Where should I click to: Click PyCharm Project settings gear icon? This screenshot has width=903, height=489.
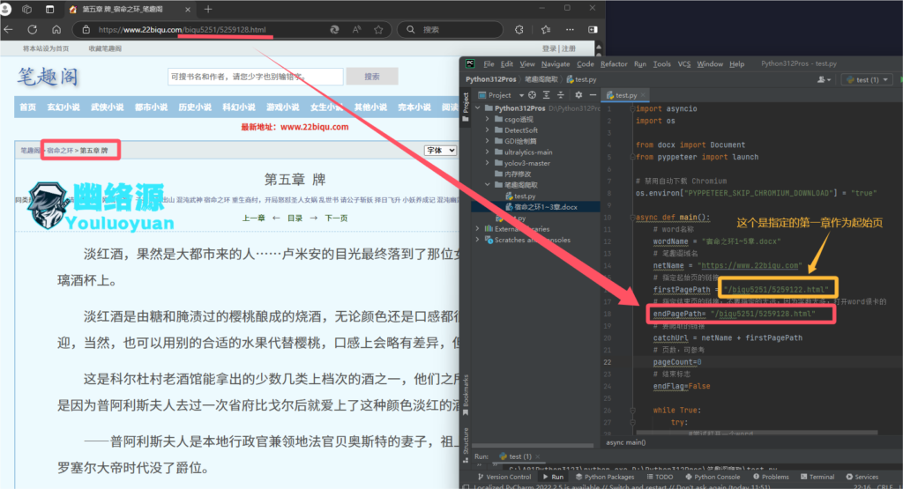coord(578,95)
